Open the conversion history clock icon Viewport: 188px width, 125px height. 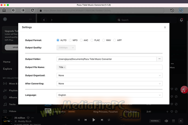point(172,10)
